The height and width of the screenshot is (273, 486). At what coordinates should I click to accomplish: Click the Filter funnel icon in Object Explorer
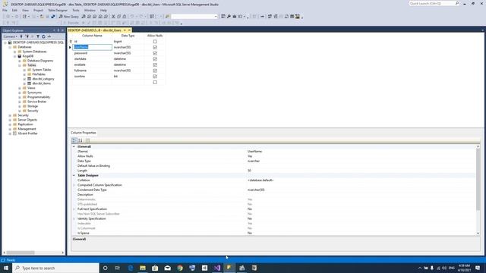[38, 36]
